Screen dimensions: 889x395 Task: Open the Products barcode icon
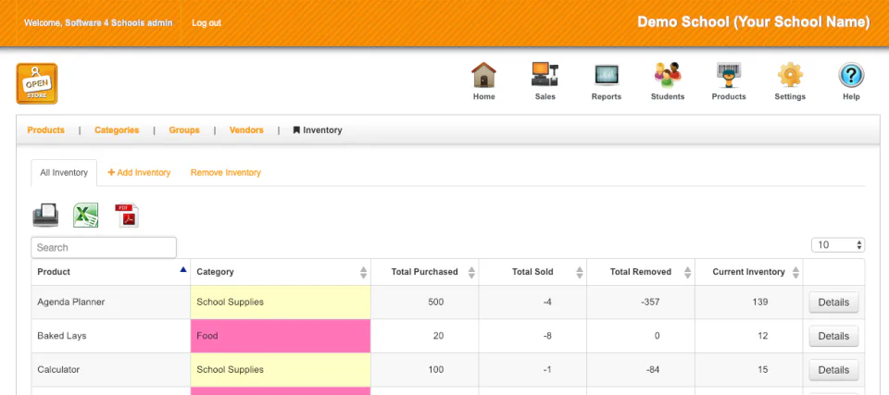(729, 75)
